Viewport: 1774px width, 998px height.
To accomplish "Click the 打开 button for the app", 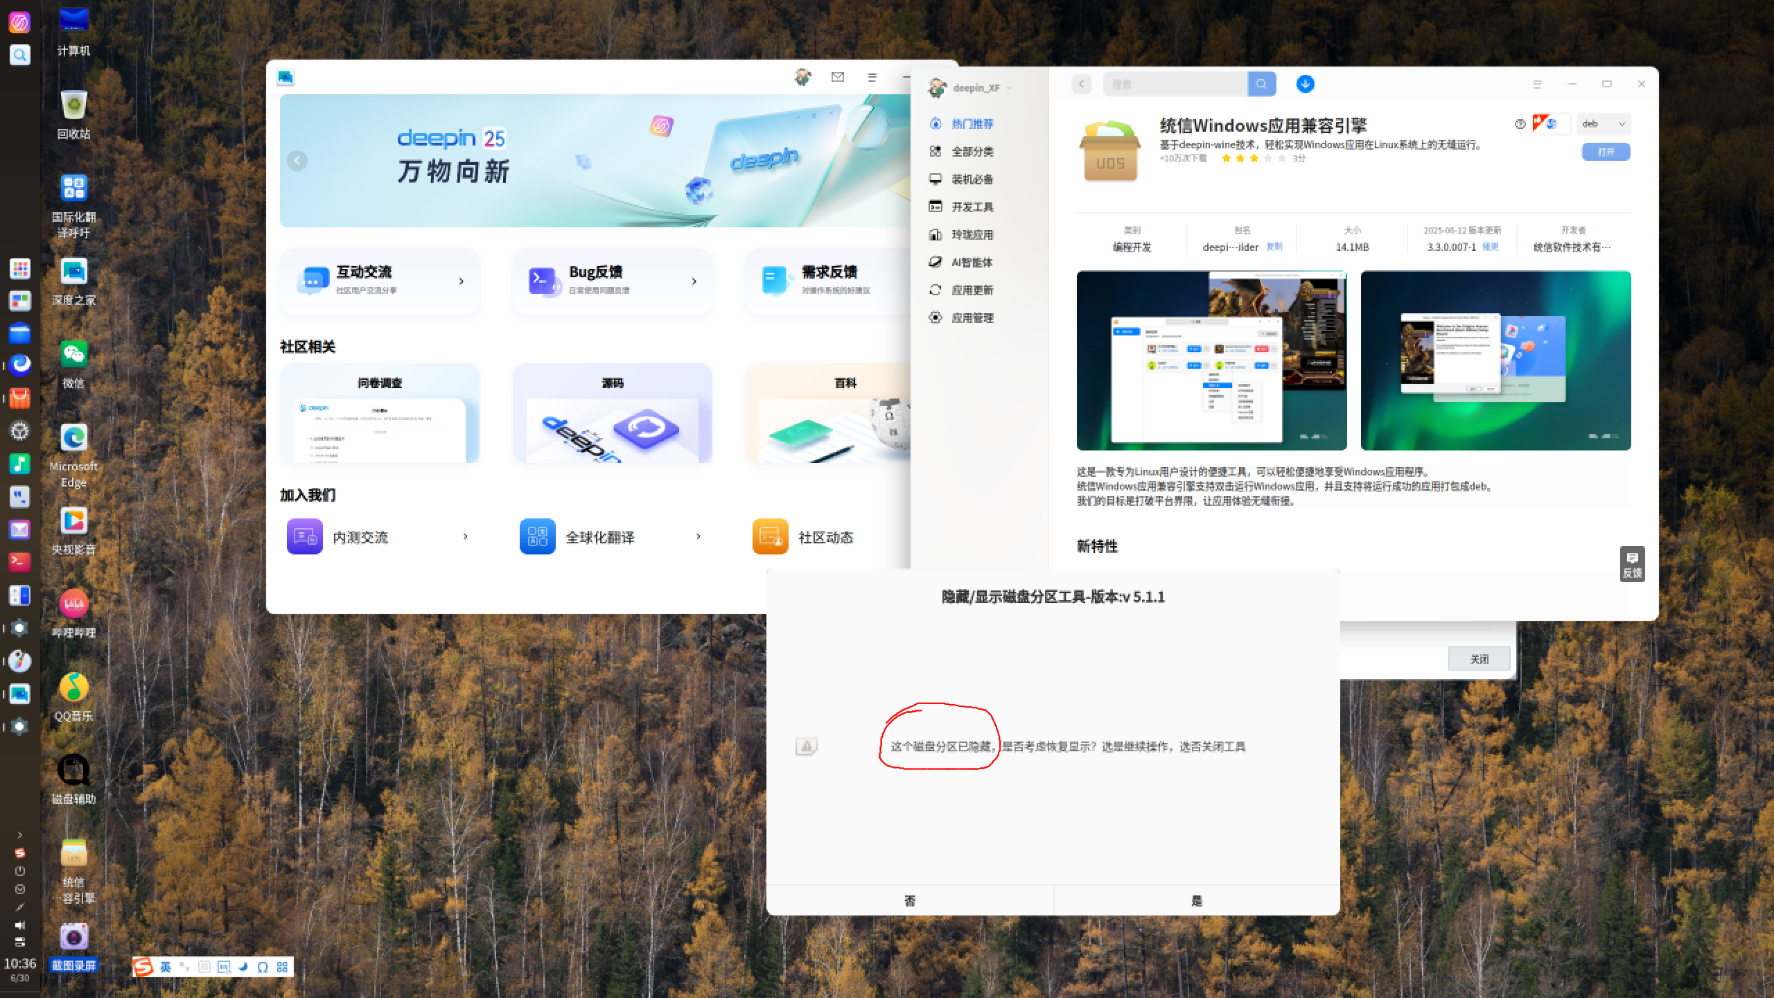I will click(1606, 152).
